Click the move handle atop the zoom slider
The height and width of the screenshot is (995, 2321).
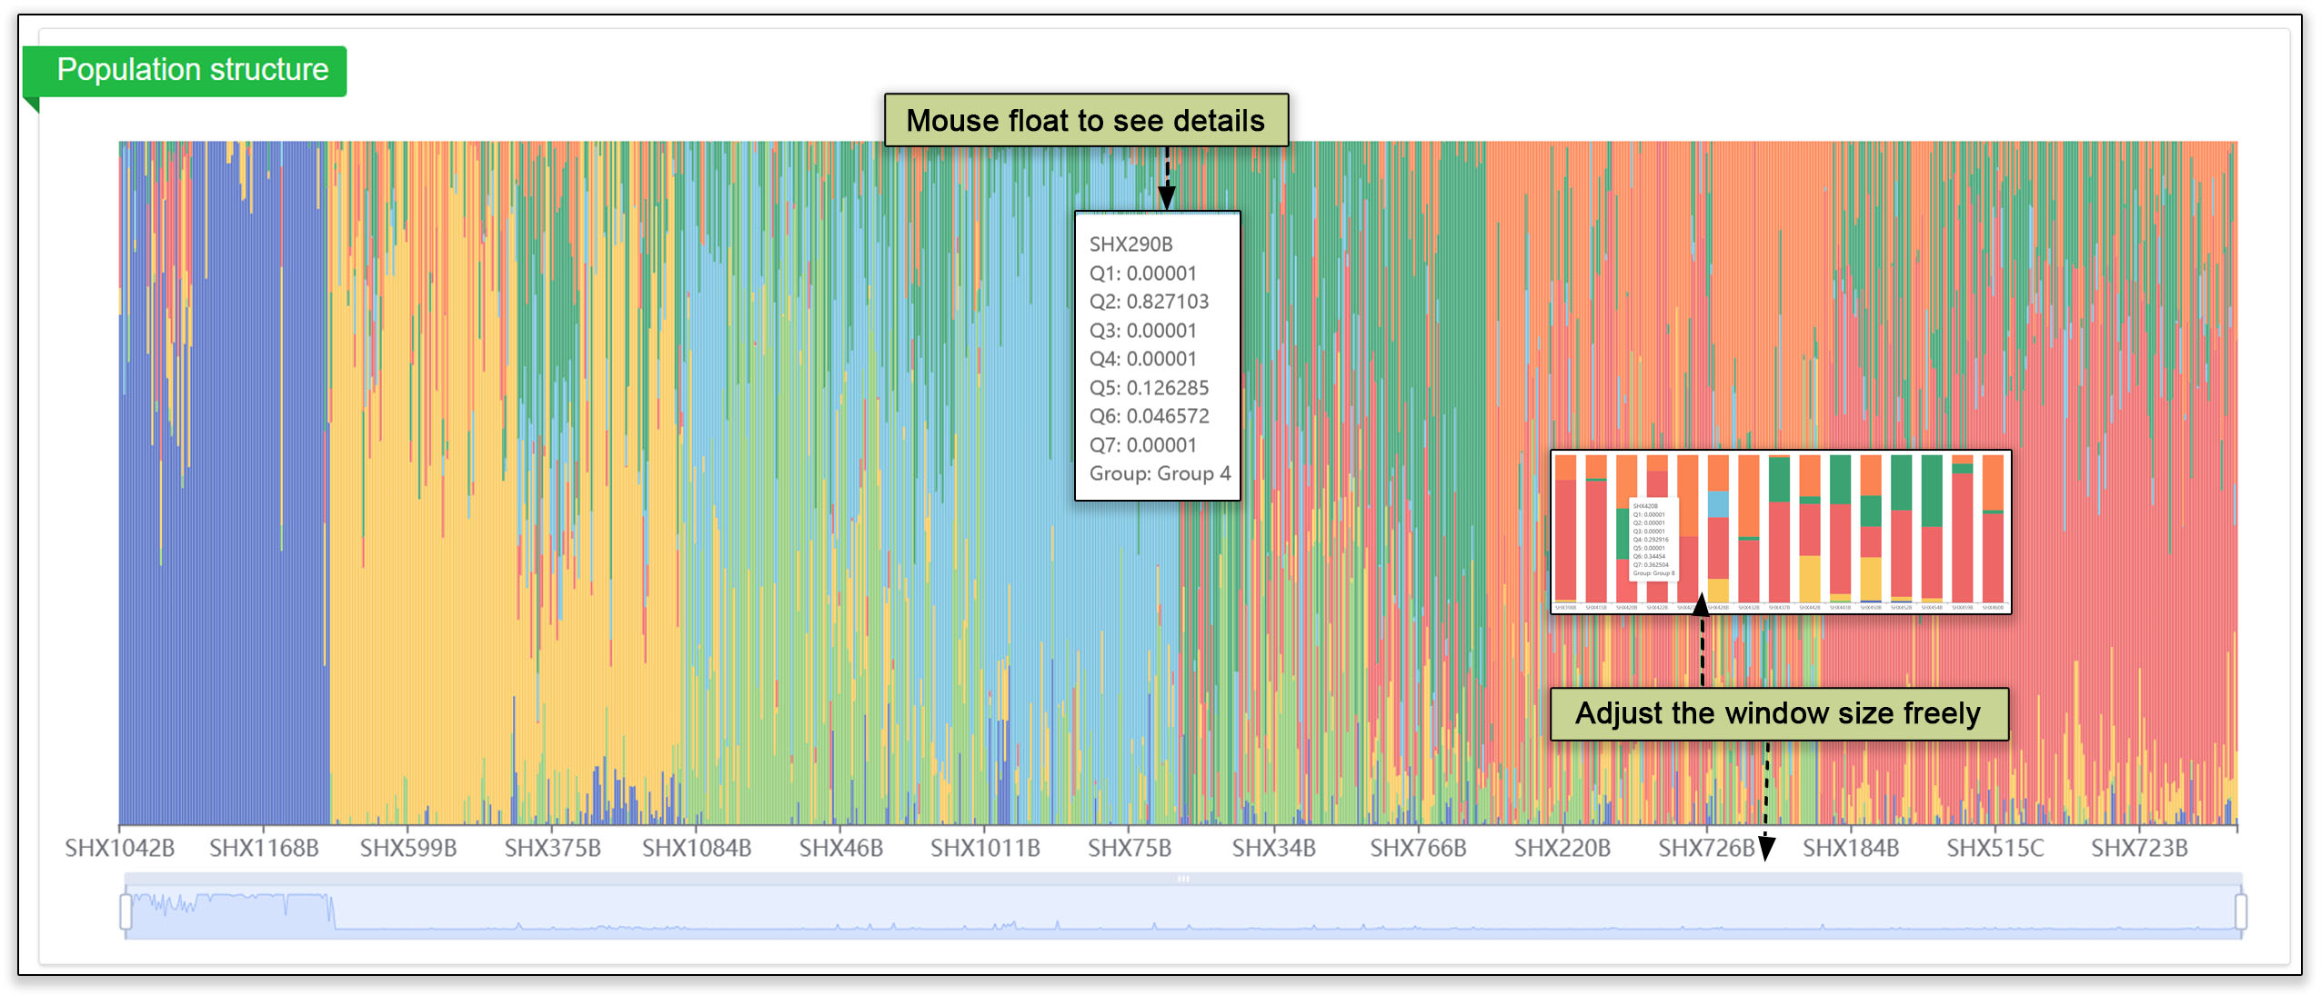[x=1182, y=879]
